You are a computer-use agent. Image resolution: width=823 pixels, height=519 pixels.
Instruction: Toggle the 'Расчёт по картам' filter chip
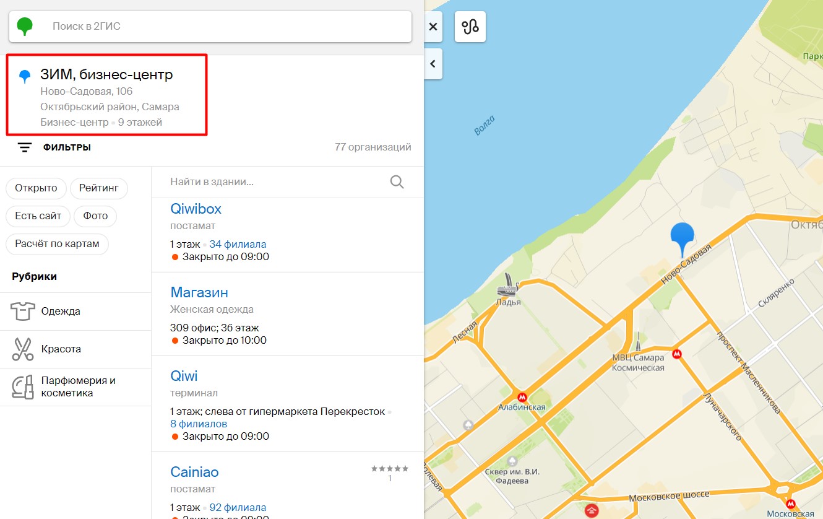58,244
